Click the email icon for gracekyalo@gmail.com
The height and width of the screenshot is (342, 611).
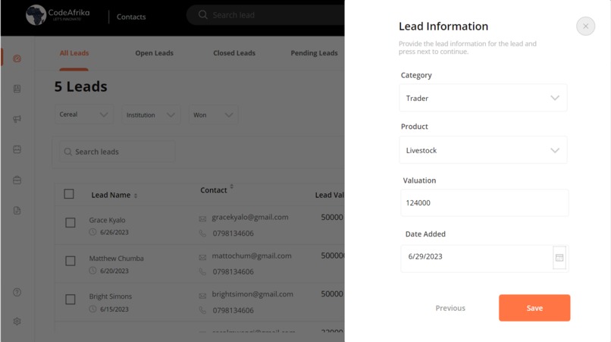pyautogui.click(x=202, y=218)
